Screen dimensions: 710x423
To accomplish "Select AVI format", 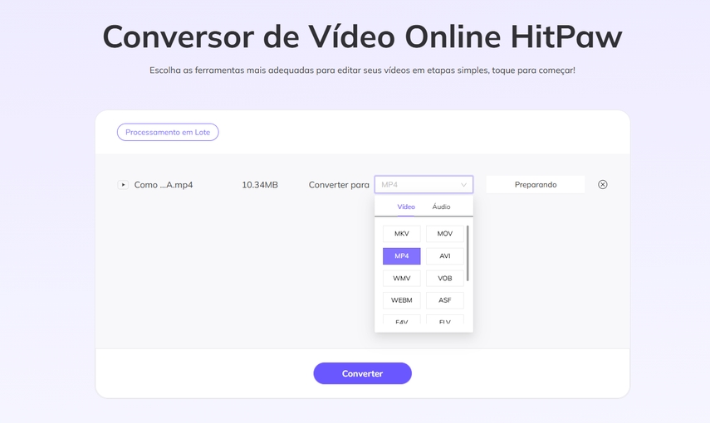I will coord(444,256).
